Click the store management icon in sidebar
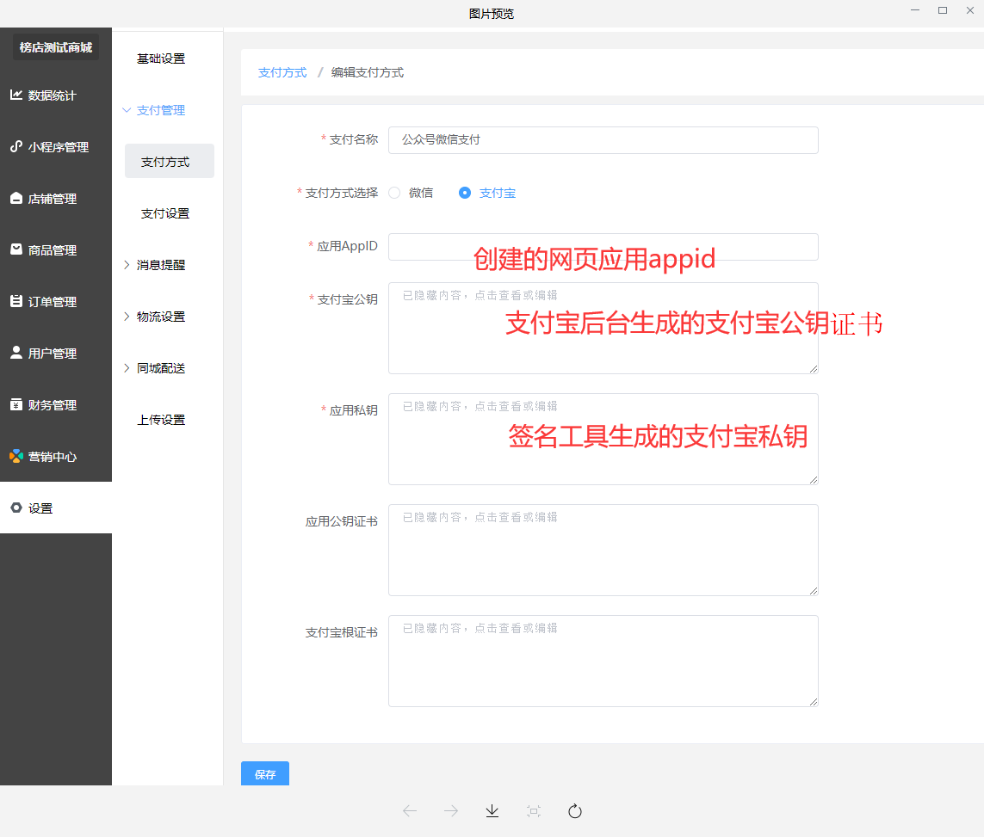The width and height of the screenshot is (984, 837). click(16, 199)
